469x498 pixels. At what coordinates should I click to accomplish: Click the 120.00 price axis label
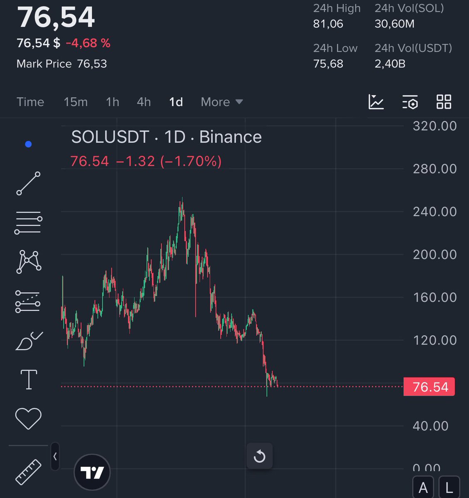(435, 340)
